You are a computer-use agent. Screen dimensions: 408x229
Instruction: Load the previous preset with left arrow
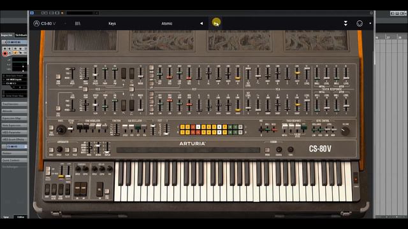point(201,24)
